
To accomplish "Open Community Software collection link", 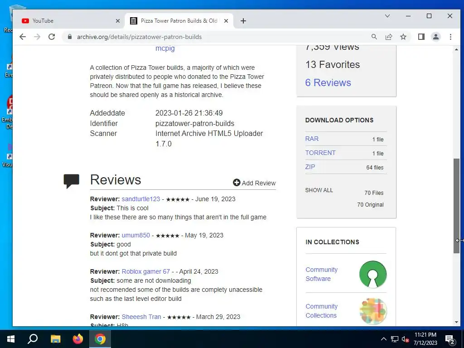I will click(x=321, y=274).
